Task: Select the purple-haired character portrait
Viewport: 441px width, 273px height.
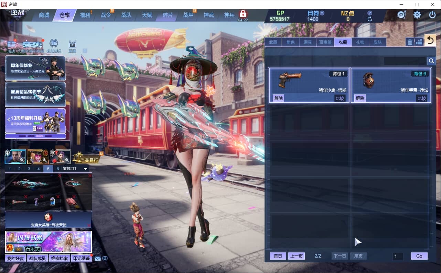Action: coord(60,157)
